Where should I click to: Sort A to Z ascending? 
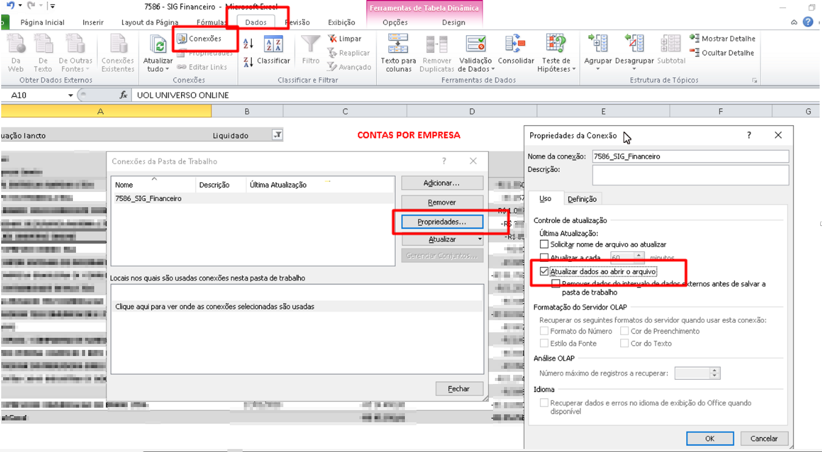[248, 43]
